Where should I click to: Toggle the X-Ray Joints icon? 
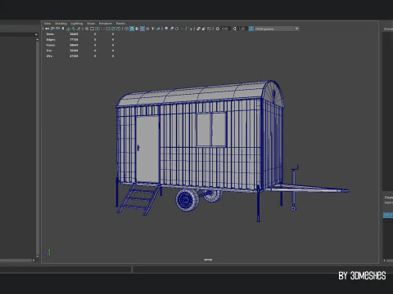tap(209, 29)
